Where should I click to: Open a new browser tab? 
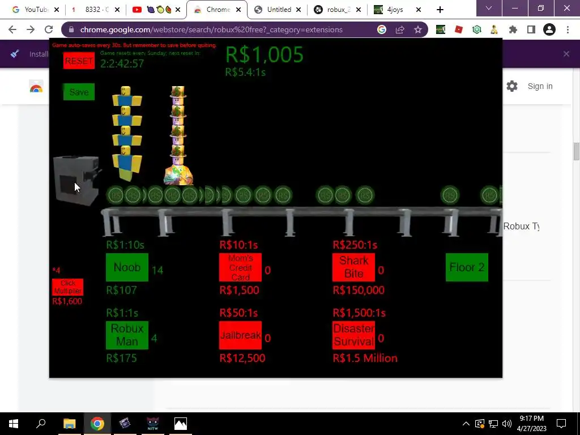tap(440, 10)
